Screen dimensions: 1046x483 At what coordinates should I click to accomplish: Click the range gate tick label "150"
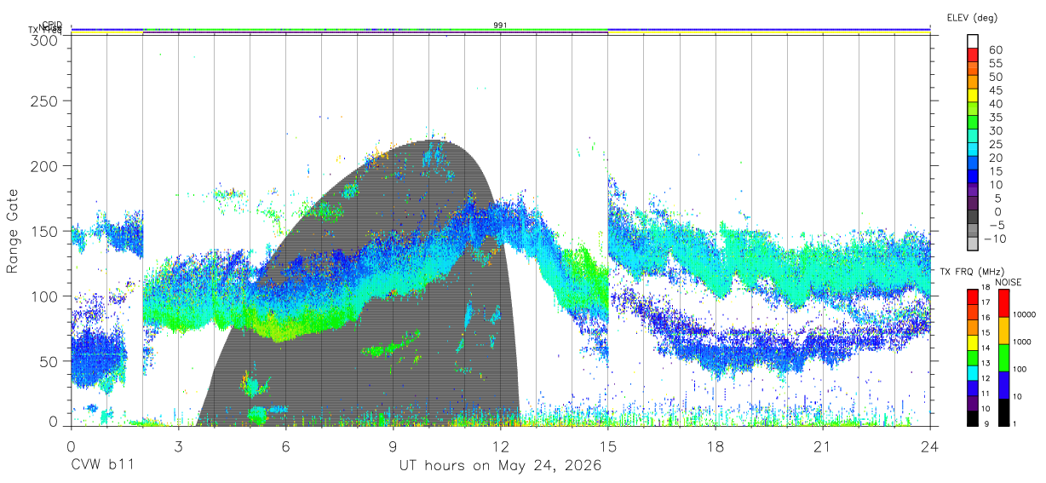(44, 231)
